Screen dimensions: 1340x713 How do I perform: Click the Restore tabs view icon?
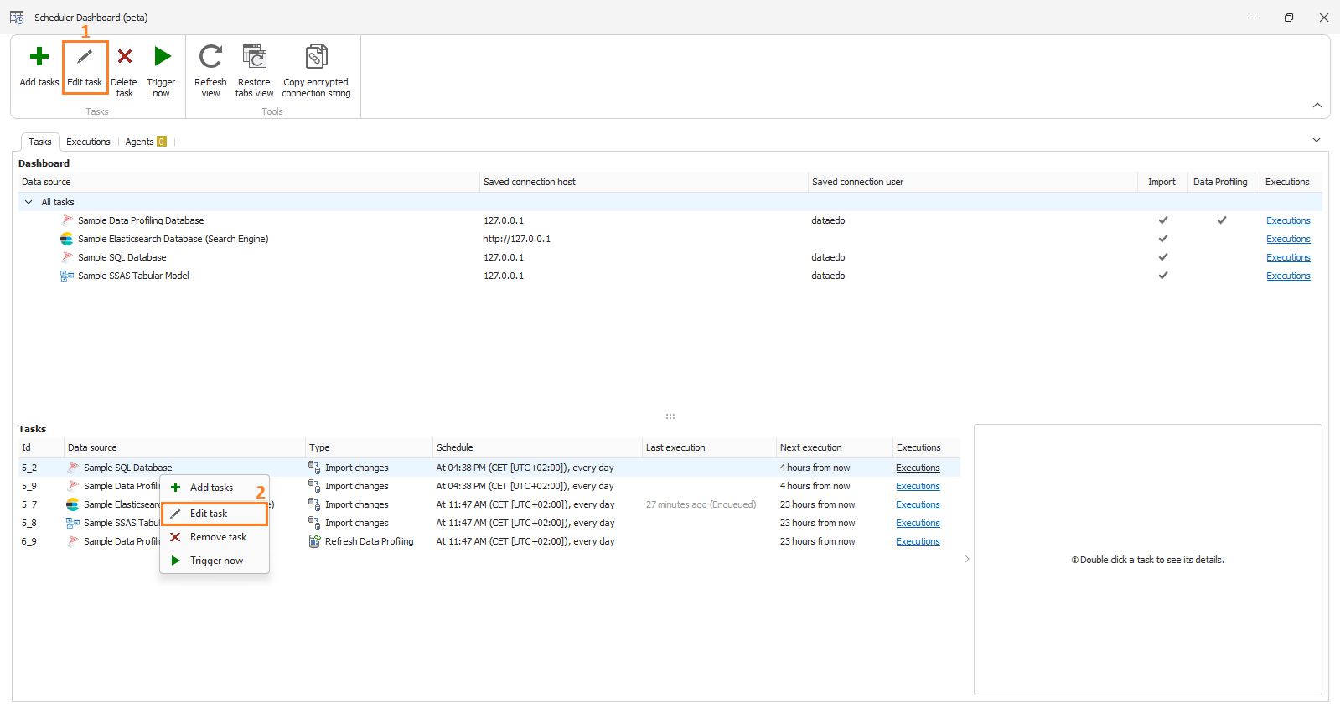point(254,56)
